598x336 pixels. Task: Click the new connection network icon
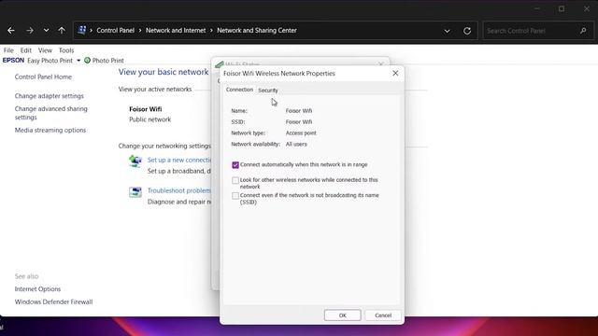click(135, 161)
